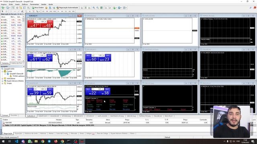Select the H1 timeframe button
The width and height of the screenshot is (257, 144).
tap(58, 12)
